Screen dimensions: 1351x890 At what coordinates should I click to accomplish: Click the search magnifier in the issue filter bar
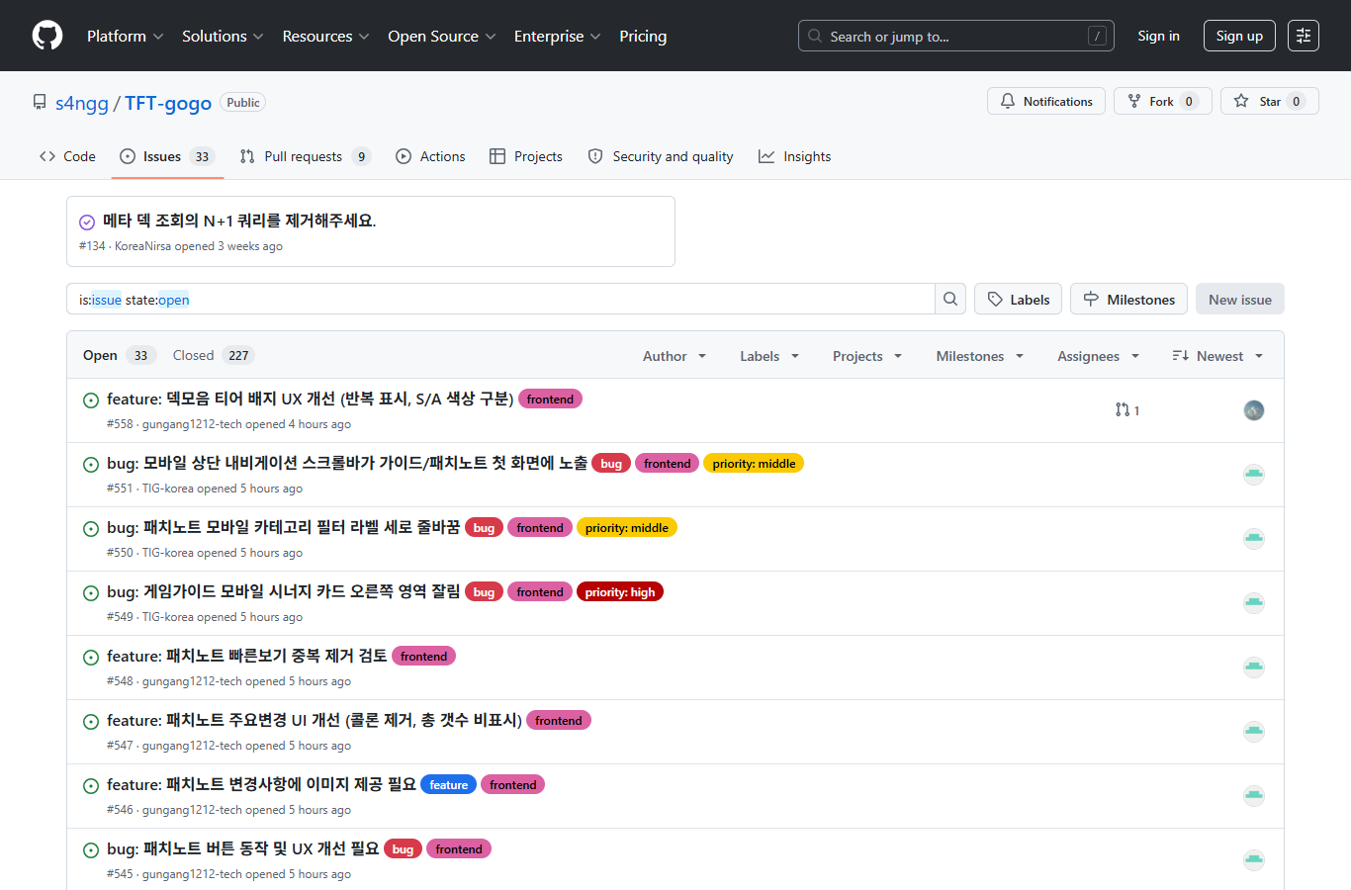950,299
